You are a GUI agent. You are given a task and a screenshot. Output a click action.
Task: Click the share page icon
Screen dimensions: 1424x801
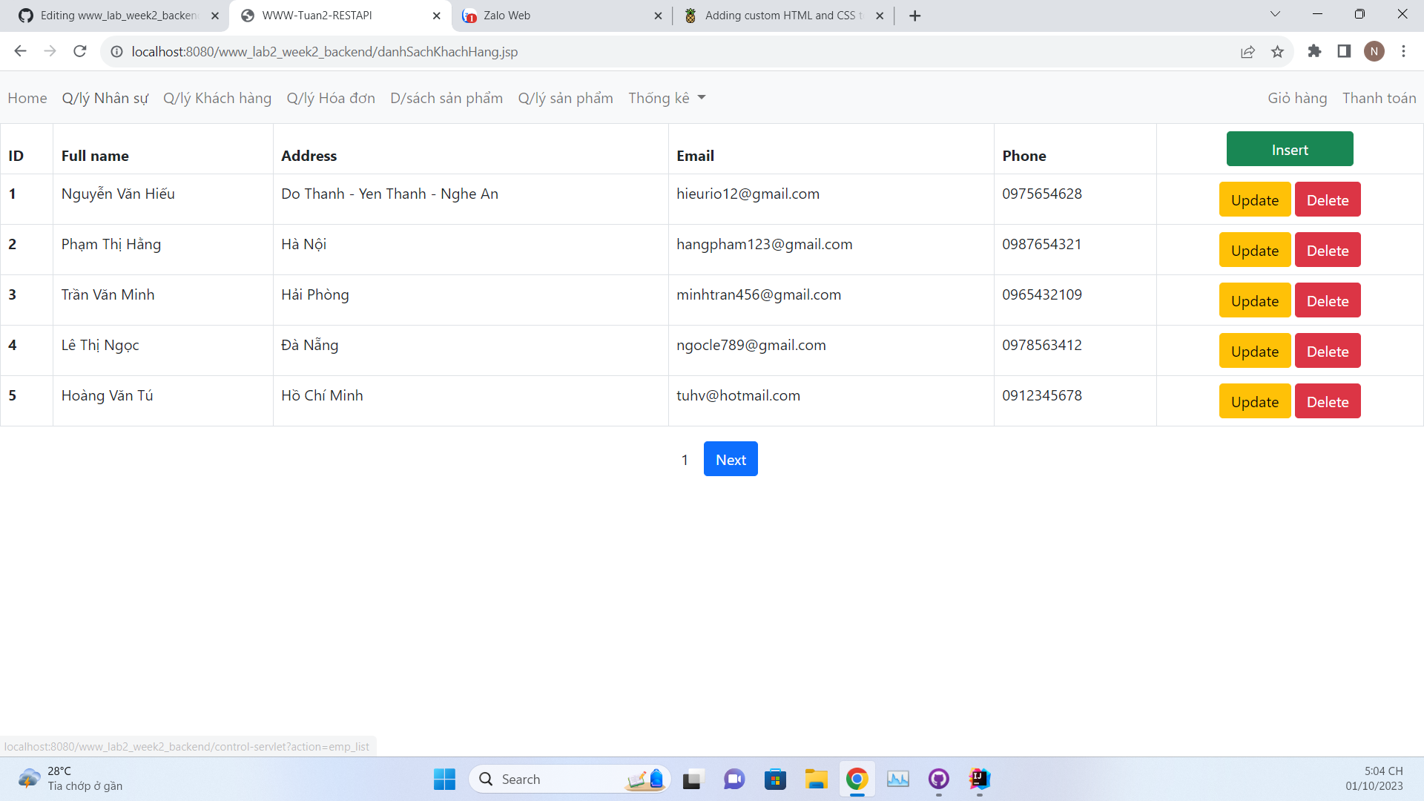coord(1249,51)
